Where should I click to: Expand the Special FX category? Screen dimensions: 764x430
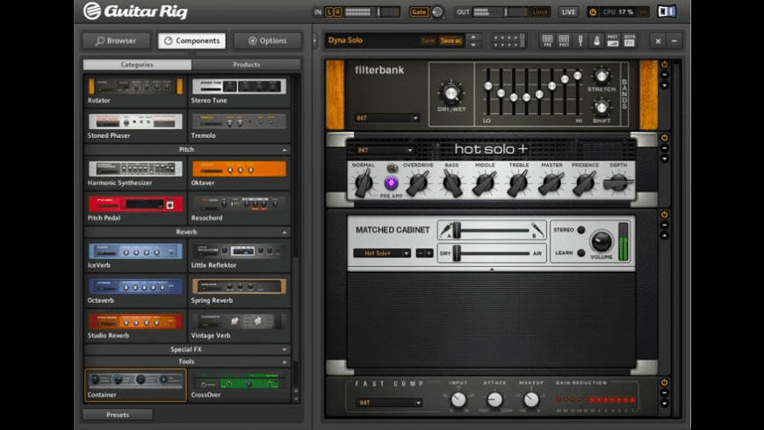tap(187, 349)
